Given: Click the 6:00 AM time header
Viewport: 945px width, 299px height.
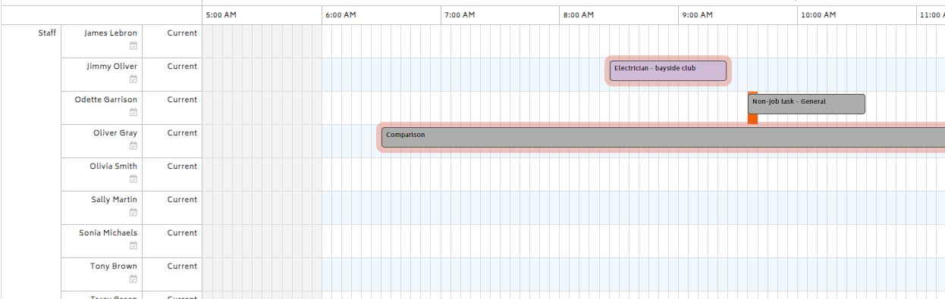Looking at the screenshot, I should [341, 15].
